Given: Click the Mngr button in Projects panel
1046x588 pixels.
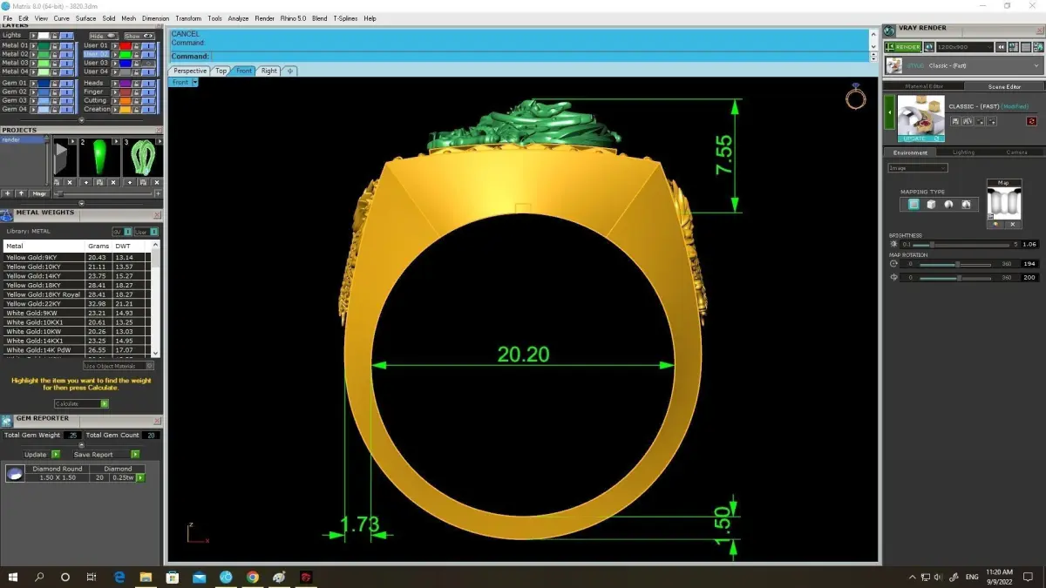Looking at the screenshot, I should pos(39,193).
